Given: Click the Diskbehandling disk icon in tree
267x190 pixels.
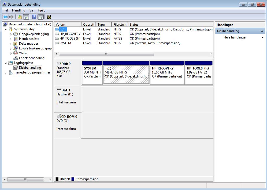Looking at the screenshot, I should pyautogui.click(x=16, y=68).
